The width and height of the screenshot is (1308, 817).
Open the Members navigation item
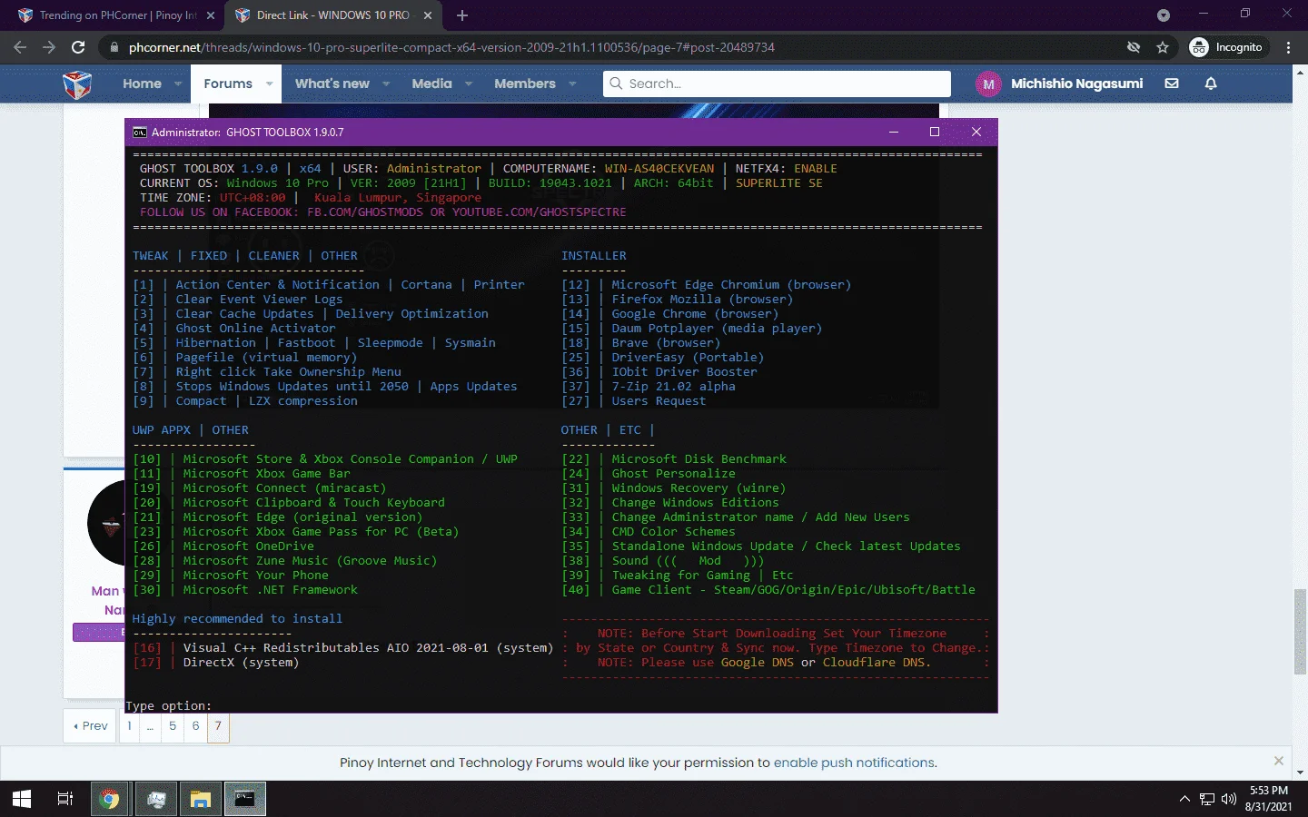(x=525, y=84)
